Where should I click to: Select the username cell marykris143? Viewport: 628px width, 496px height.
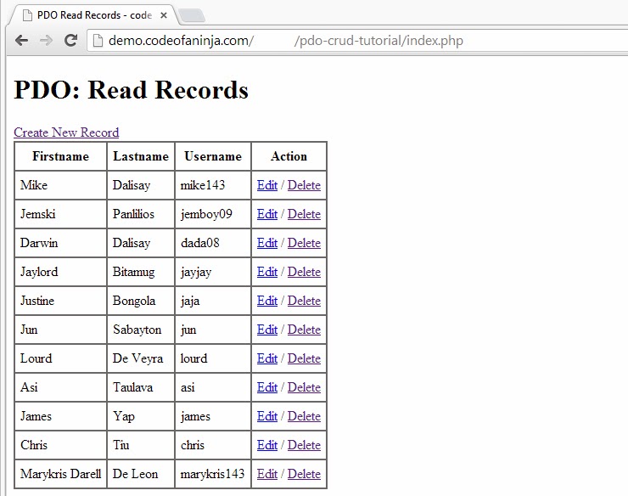pyautogui.click(x=213, y=474)
